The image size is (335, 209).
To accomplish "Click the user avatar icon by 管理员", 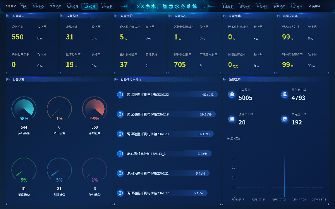I will coord(309,6).
